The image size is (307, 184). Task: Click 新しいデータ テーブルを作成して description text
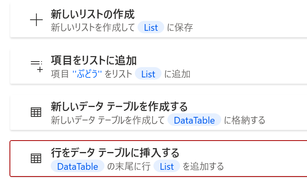coord(107,120)
